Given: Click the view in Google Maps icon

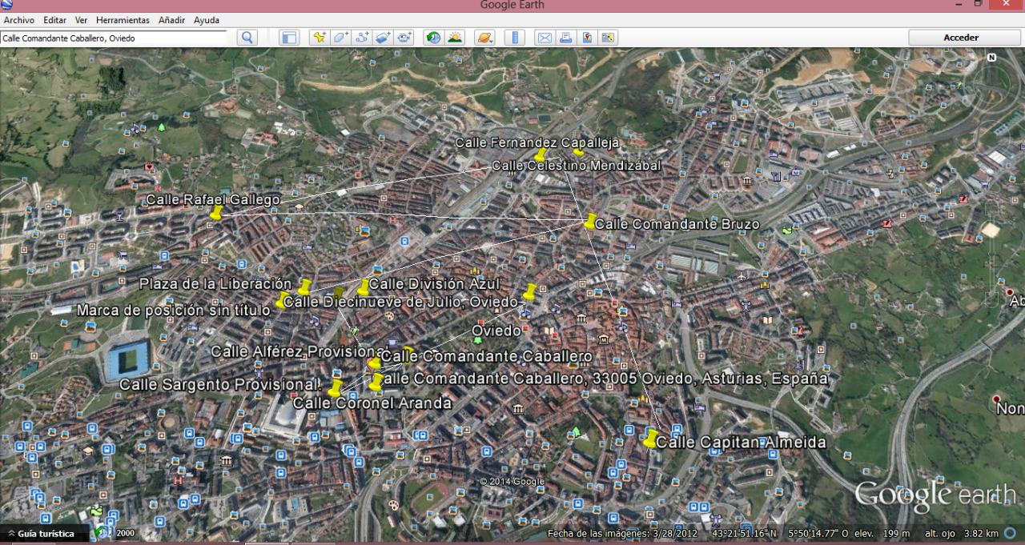Looking at the screenshot, I should 587,38.
